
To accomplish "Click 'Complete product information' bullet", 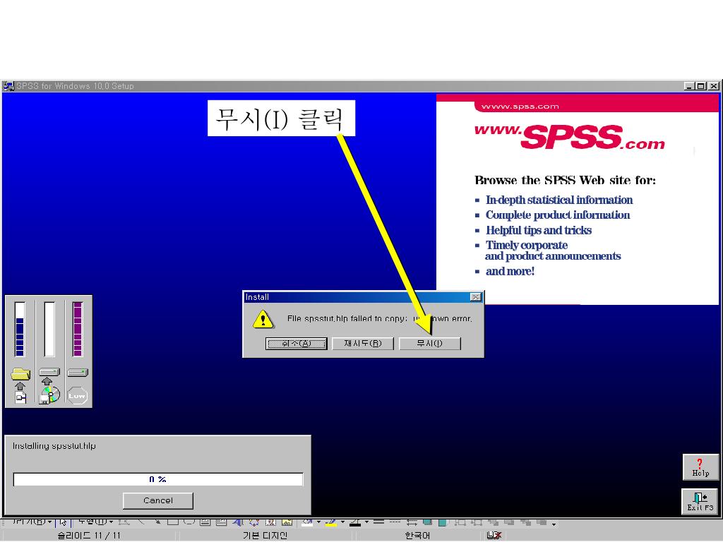I will [x=558, y=215].
